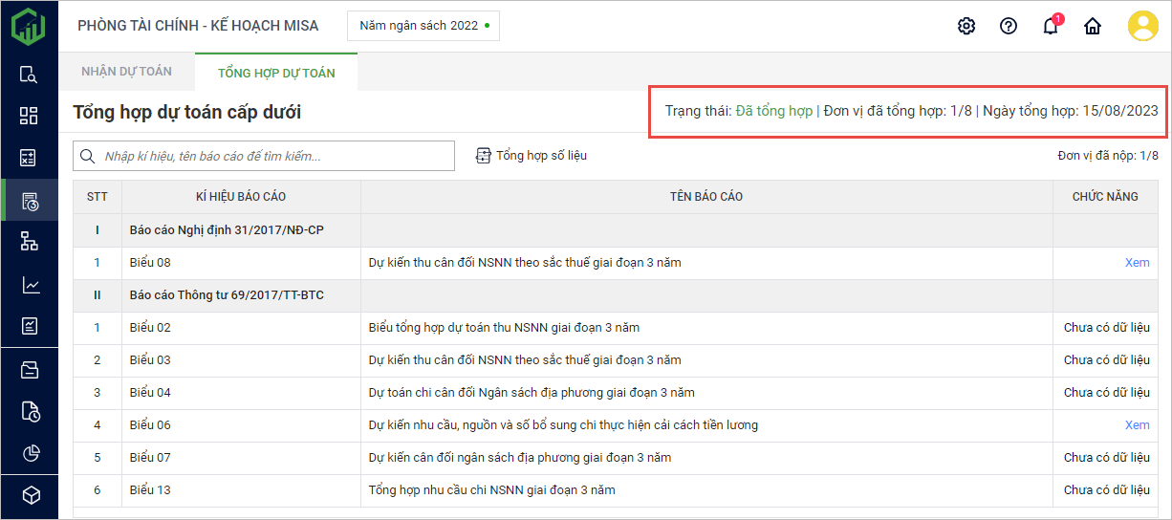Open the document search sidebar icon
Screen dimensions: 1172x520
pos(29,75)
